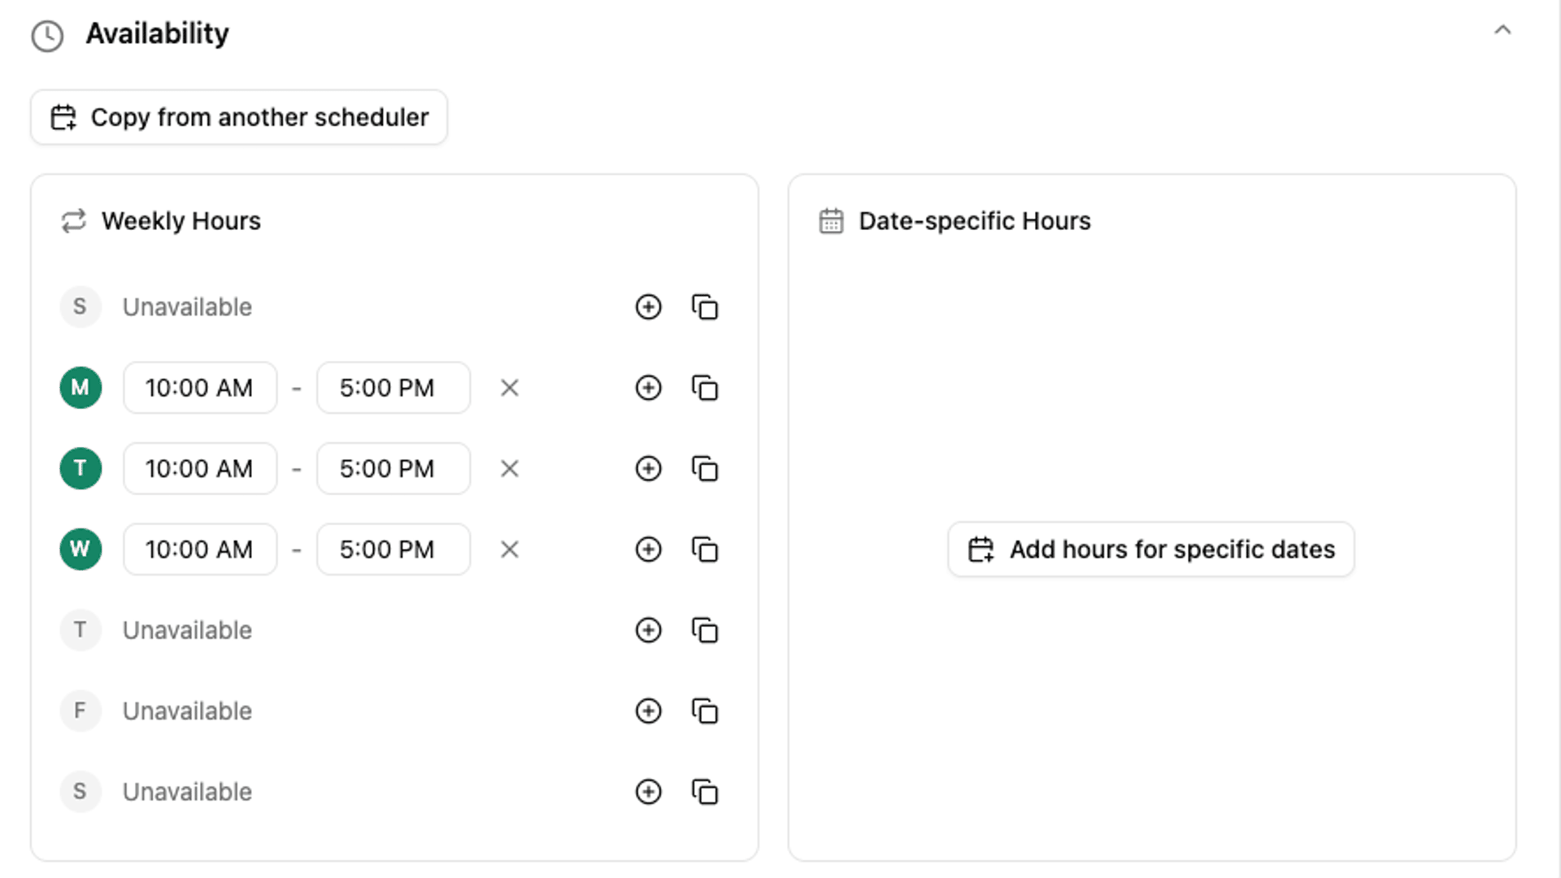Add hours to Thursday

[x=648, y=630]
